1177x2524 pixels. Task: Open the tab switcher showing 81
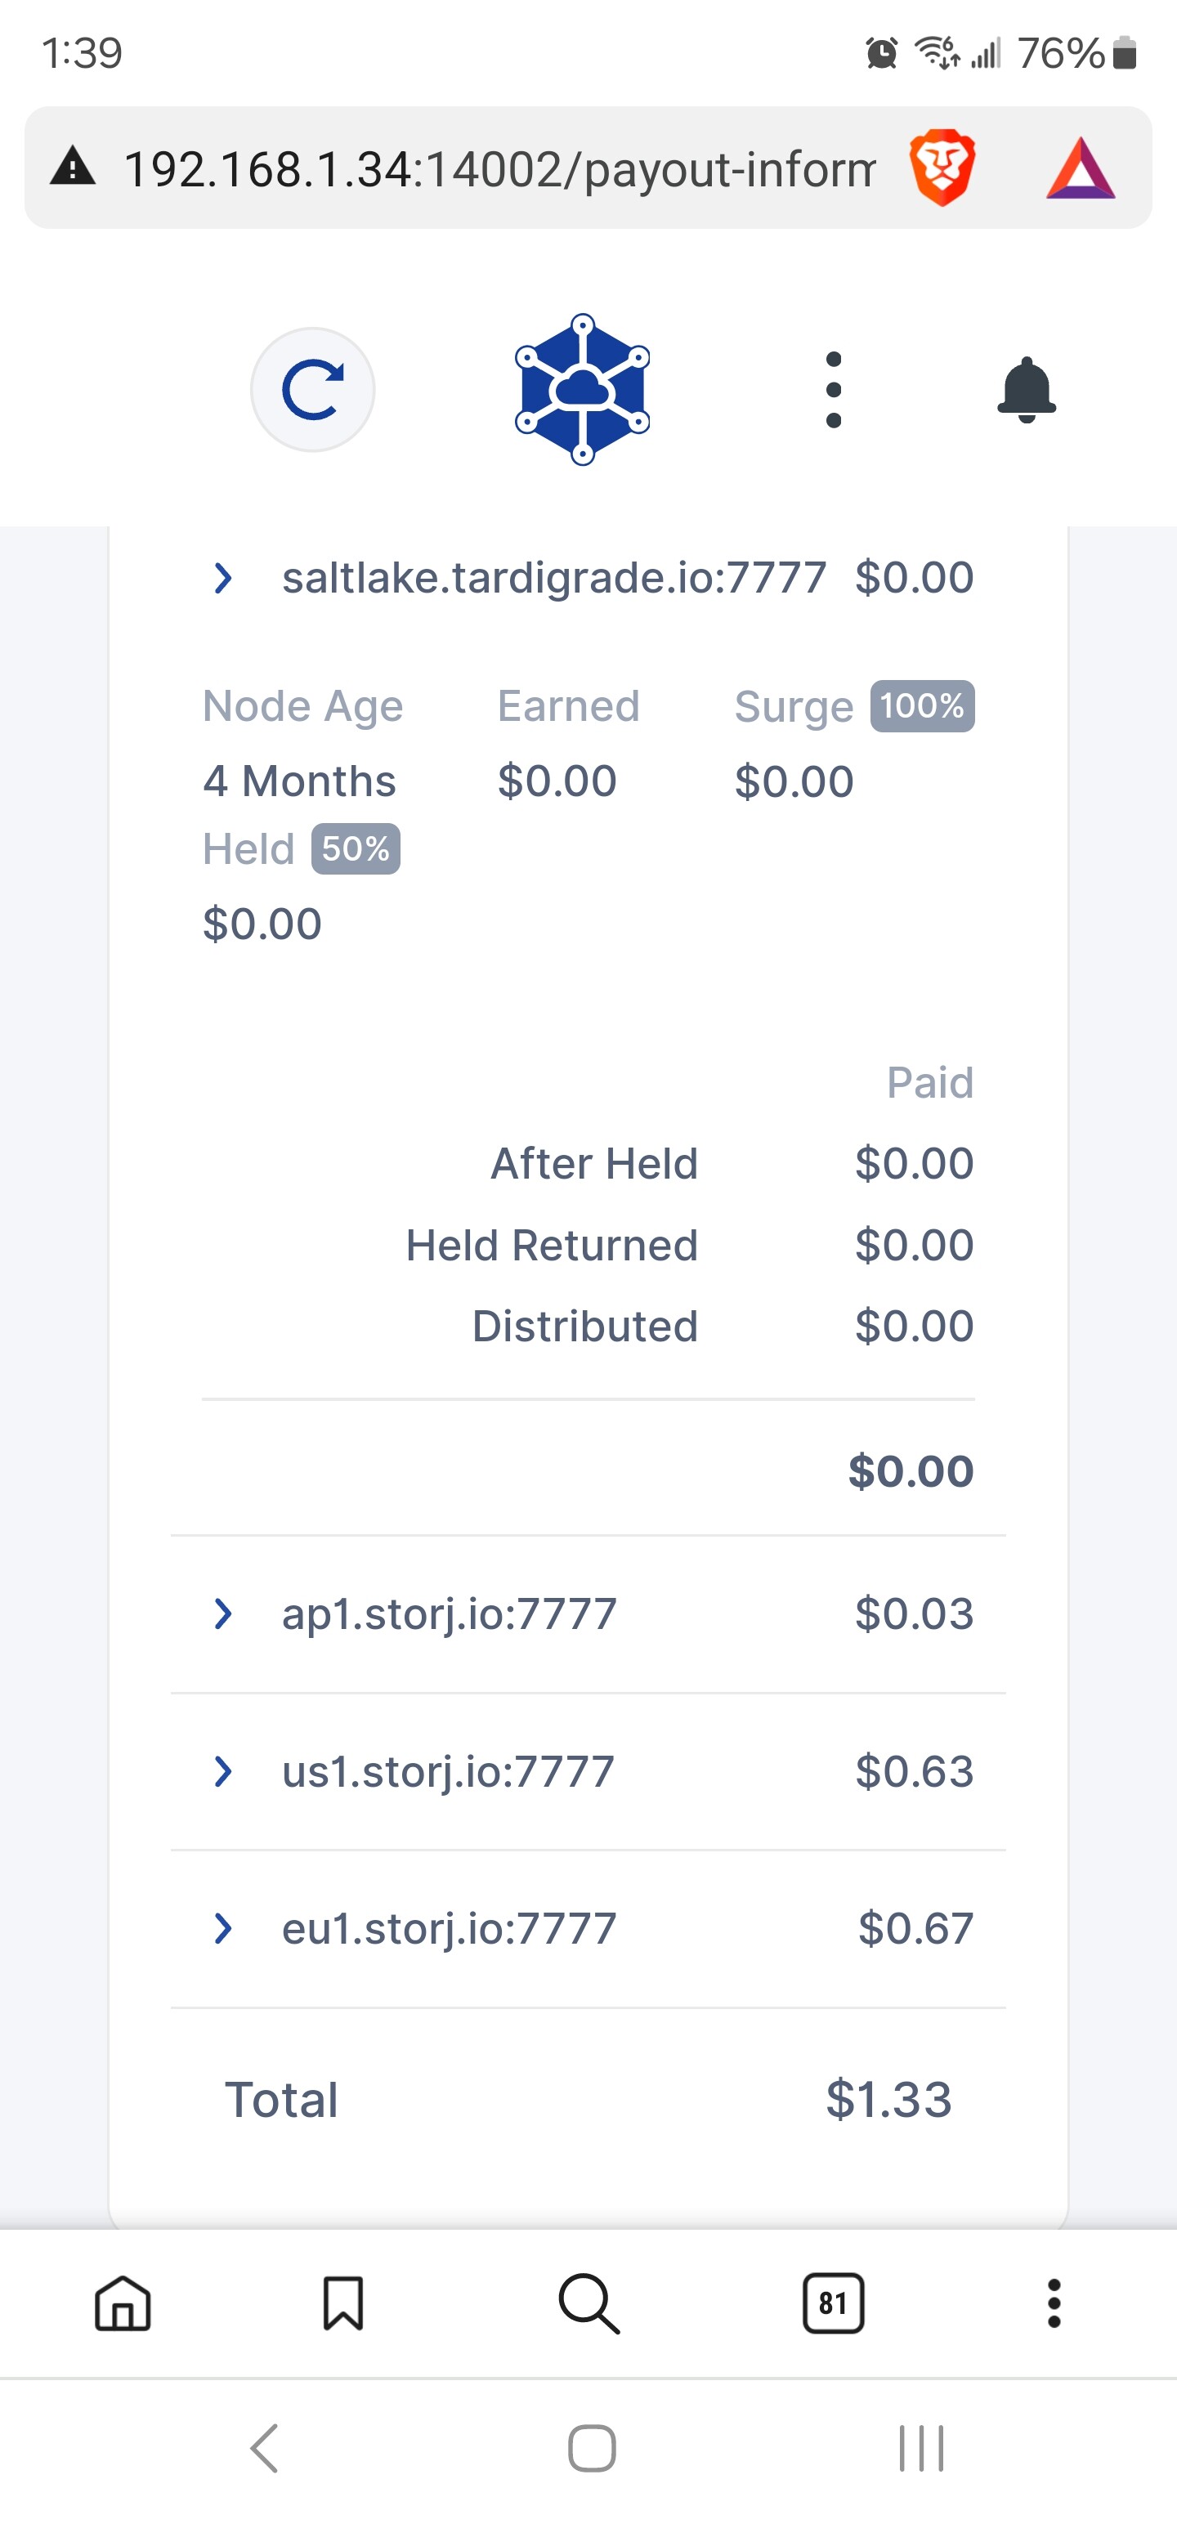click(x=833, y=2302)
